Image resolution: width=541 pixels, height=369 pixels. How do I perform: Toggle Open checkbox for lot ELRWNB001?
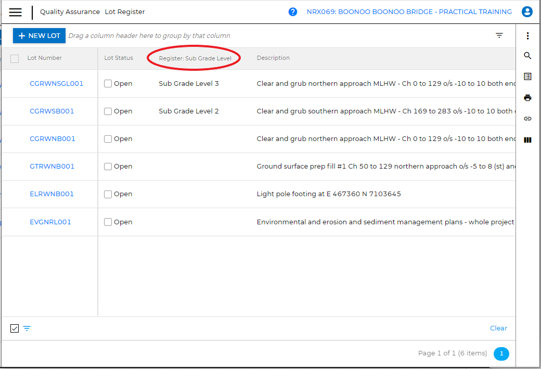(108, 194)
